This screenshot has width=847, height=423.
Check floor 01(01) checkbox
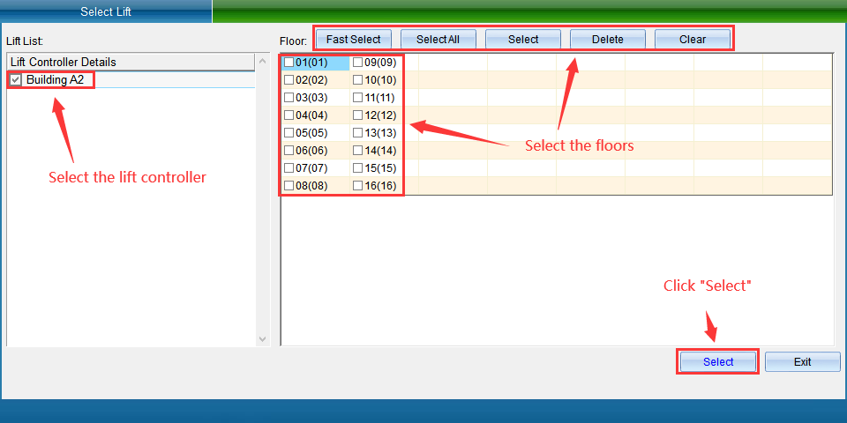289,63
